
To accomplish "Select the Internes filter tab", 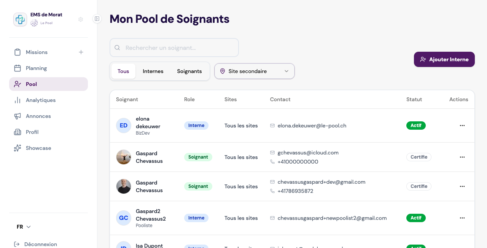I will click(x=153, y=71).
